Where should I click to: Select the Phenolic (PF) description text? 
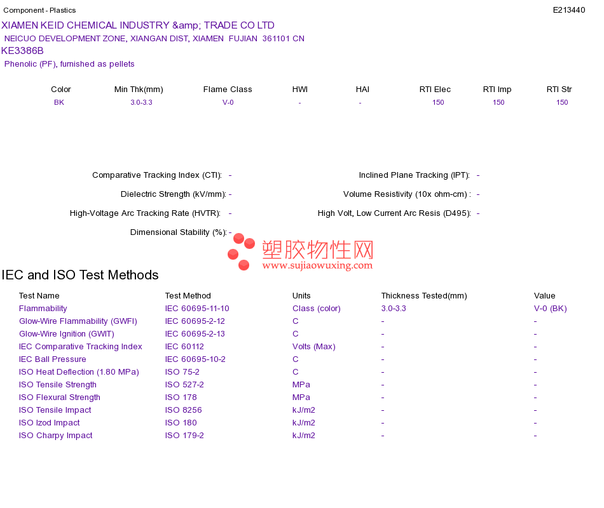[x=69, y=64]
